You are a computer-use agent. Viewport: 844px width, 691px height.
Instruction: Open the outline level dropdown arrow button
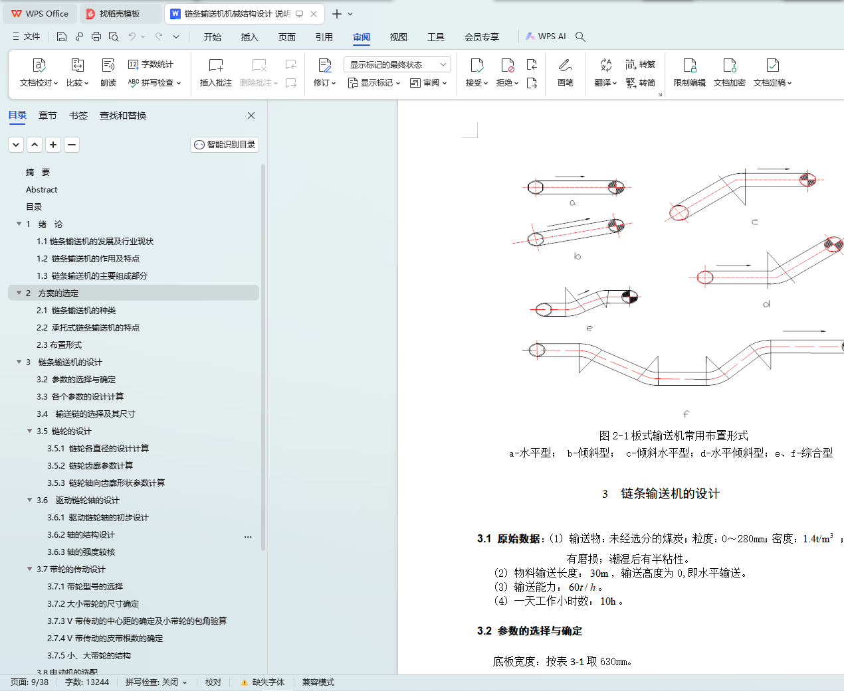point(16,145)
